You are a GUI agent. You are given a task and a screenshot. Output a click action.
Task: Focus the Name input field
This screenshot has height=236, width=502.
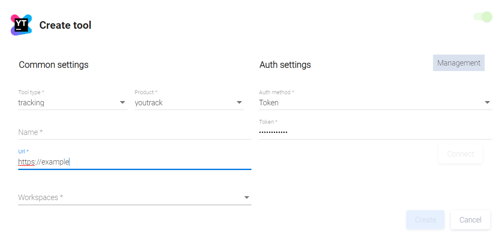[x=135, y=132]
